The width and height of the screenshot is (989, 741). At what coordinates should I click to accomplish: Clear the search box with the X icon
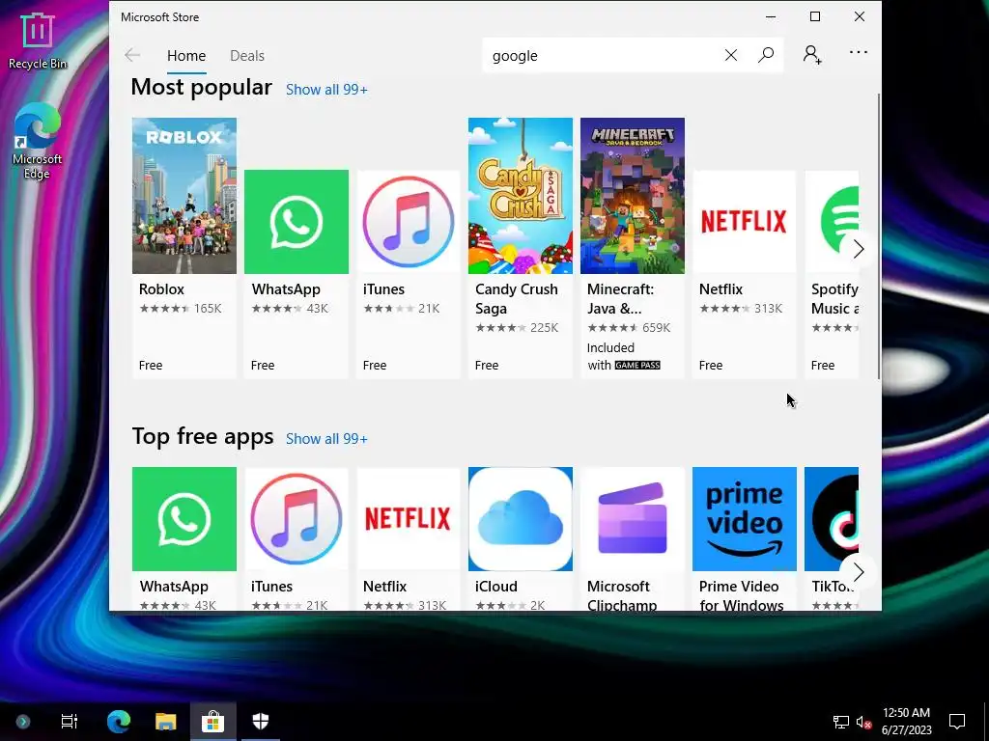coord(730,55)
